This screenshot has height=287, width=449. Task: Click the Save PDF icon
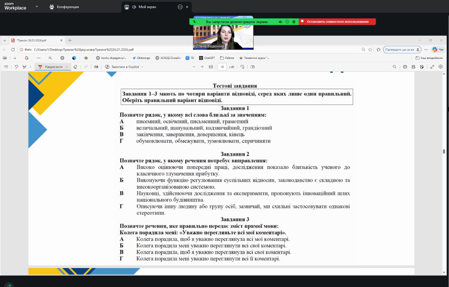[x=413, y=67]
